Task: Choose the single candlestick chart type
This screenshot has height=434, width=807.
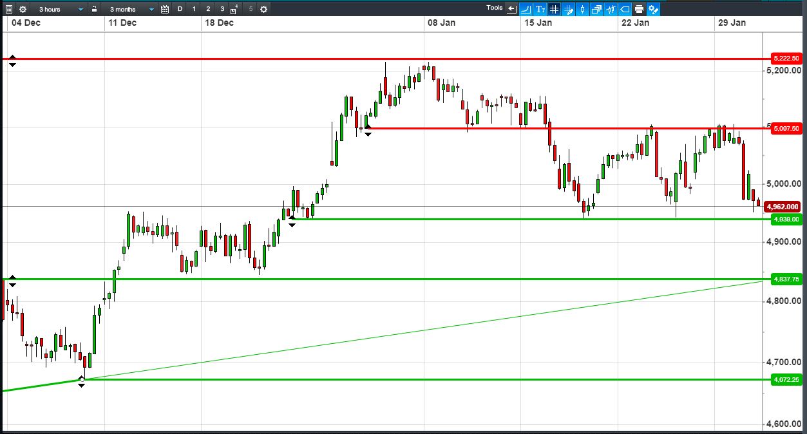Action: click(582, 9)
